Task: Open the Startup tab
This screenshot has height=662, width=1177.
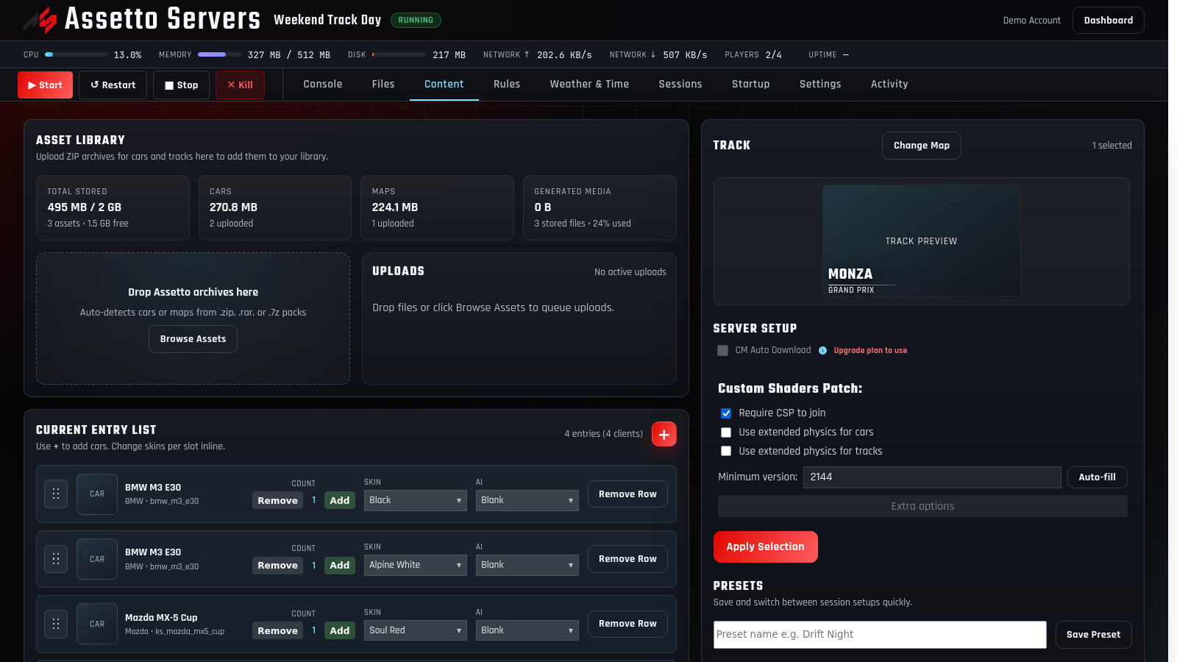Action: (x=750, y=84)
